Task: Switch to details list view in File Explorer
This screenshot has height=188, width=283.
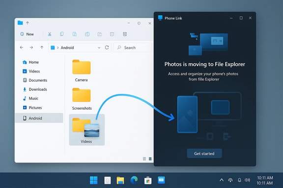Action: [144, 159]
